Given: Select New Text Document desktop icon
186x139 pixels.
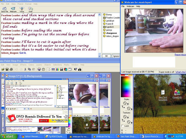Looking at the screenshot, I should (163, 95).
